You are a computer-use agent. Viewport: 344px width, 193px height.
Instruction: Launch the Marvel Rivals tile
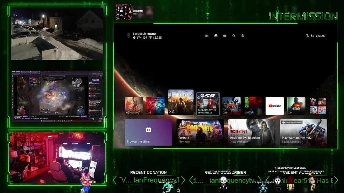(134, 106)
